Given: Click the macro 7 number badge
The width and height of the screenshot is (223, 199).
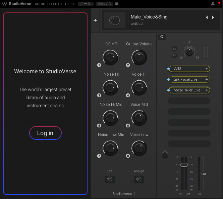Looking at the screenshot, I should pyautogui.click(x=99, y=156).
